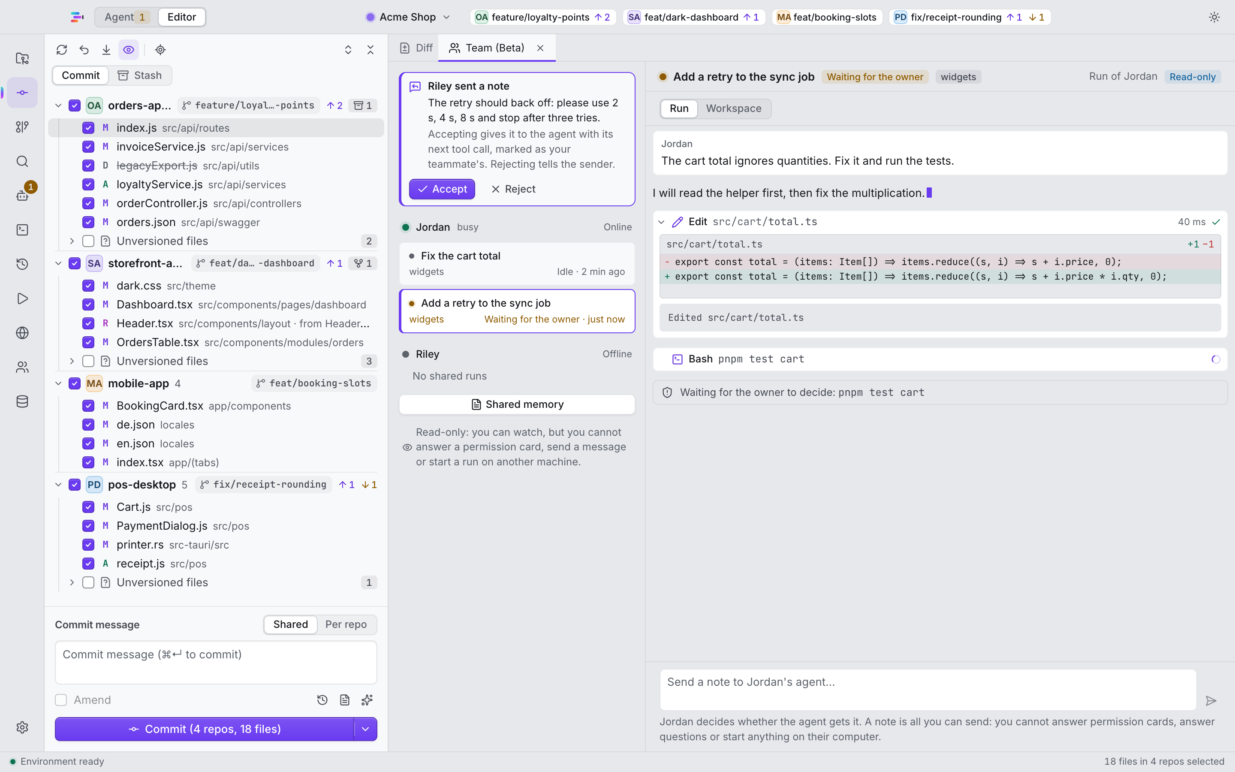
Task: Switch to the Stash tab
Action: point(140,75)
